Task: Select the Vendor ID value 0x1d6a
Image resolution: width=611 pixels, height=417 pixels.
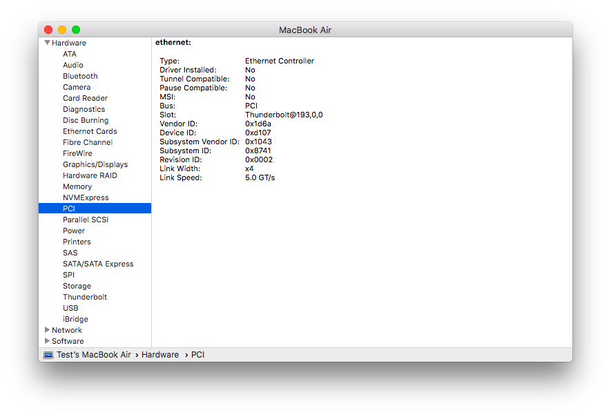Action: click(258, 124)
